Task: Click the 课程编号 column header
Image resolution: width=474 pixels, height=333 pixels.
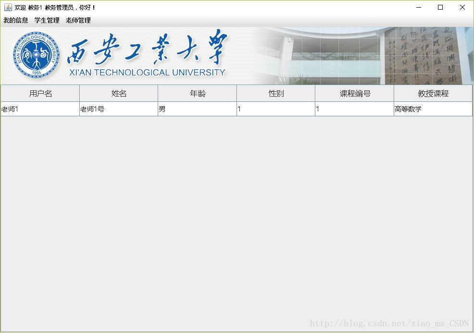Action: coord(355,93)
